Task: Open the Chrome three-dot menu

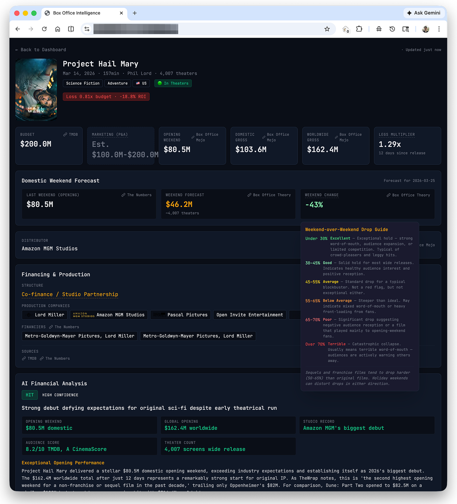Action: (x=439, y=29)
